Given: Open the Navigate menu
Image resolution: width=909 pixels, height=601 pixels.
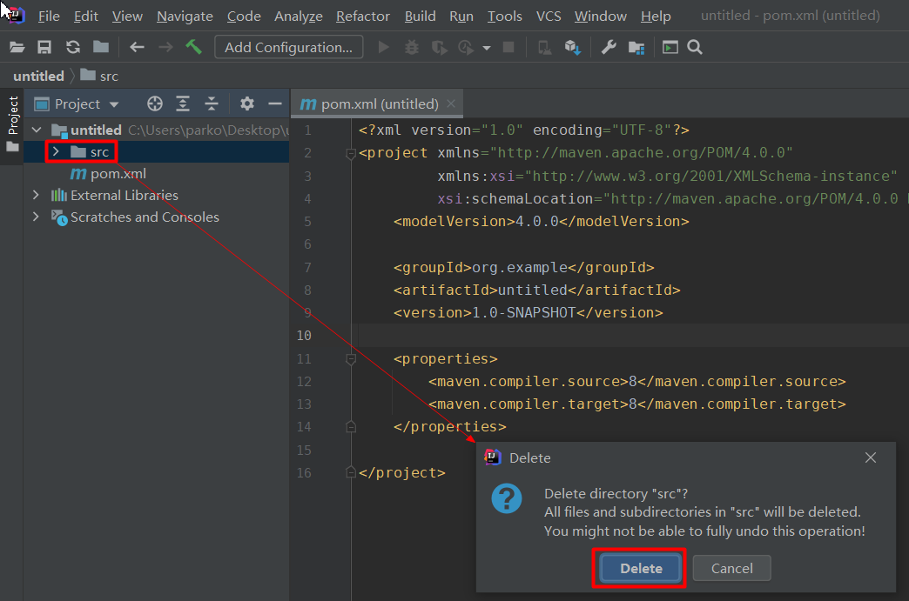Looking at the screenshot, I should tap(185, 17).
